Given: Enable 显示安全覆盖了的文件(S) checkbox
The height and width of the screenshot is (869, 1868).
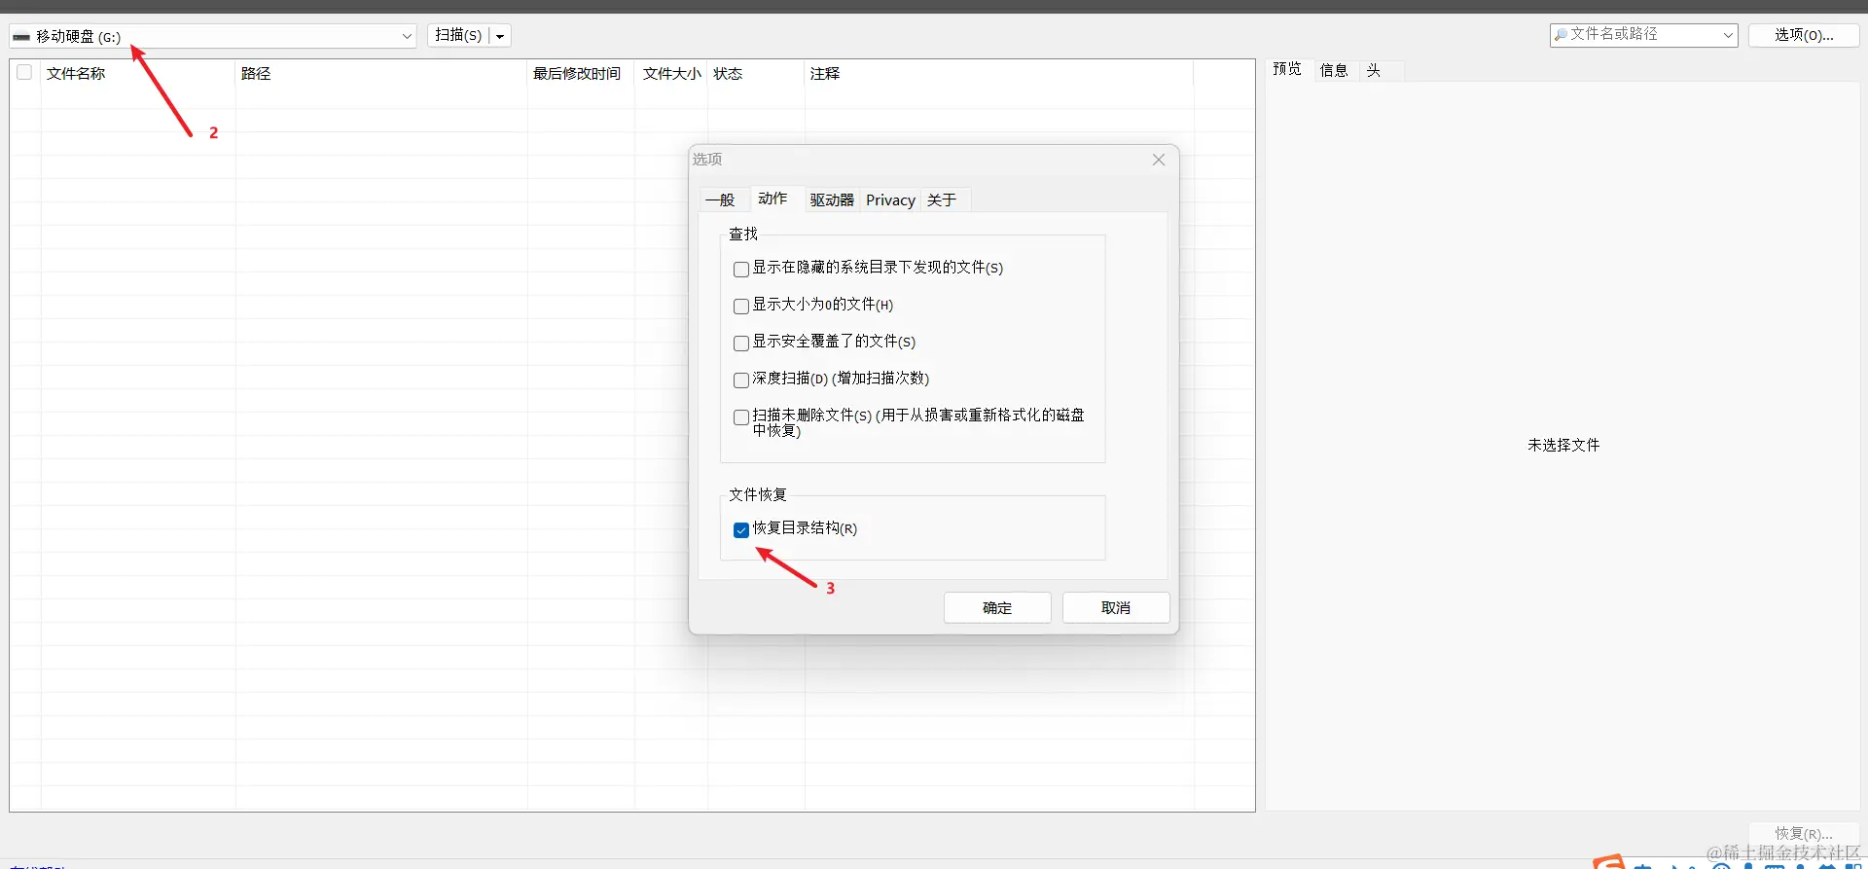Looking at the screenshot, I should [741, 343].
